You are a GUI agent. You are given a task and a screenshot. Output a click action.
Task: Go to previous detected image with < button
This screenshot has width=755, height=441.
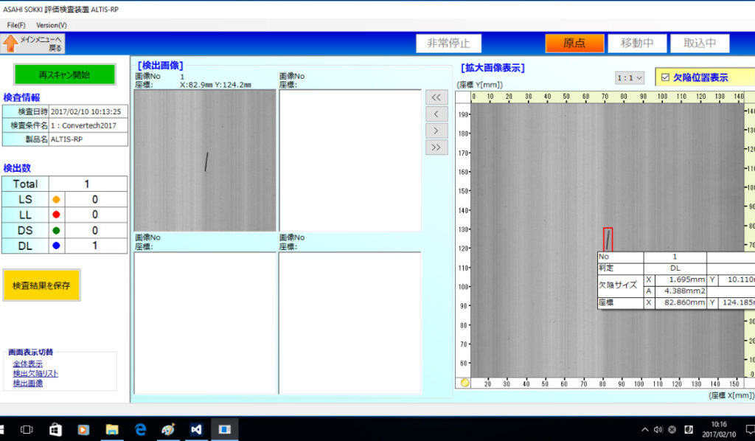(x=436, y=114)
